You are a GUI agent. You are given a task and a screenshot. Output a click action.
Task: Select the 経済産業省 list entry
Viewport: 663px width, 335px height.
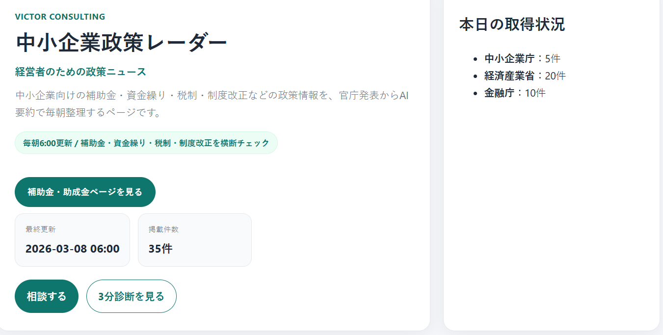click(x=509, y=76)
